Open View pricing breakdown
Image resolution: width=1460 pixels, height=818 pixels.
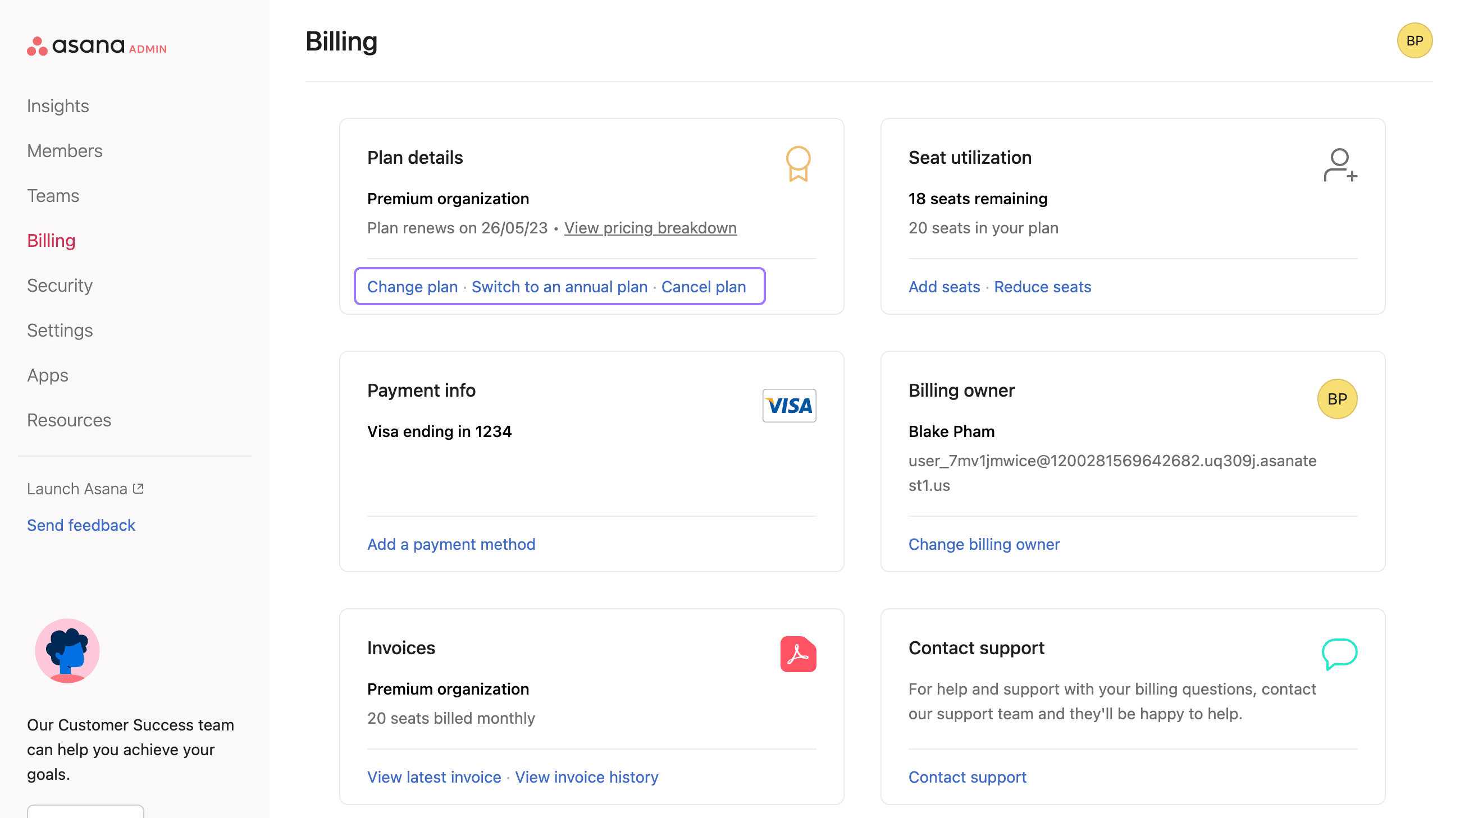(x=650, y=228)
